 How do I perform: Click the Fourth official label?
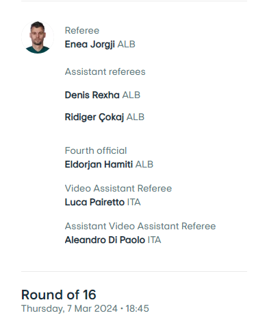click(x=96, y=150)
